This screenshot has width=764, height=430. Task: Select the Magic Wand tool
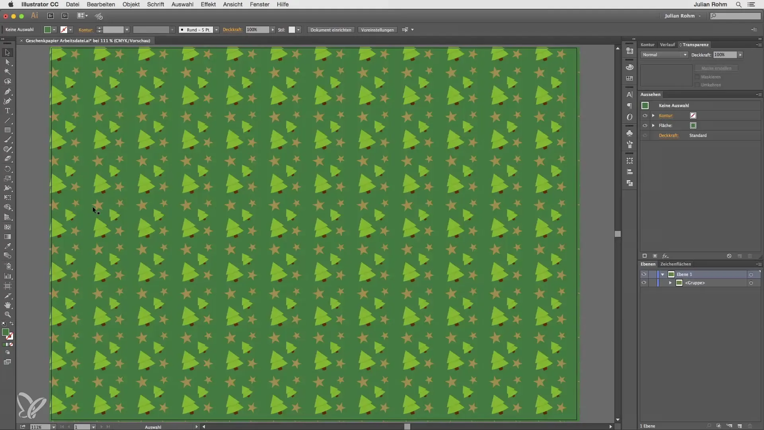tap(8, 72)
